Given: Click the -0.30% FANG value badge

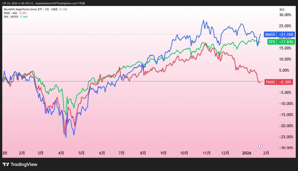Looking at the screenshot, I should [285, 82].
